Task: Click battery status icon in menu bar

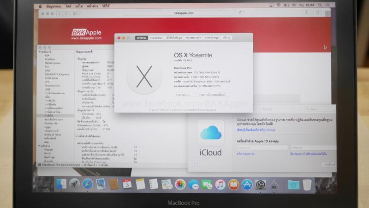Action: 286,5
